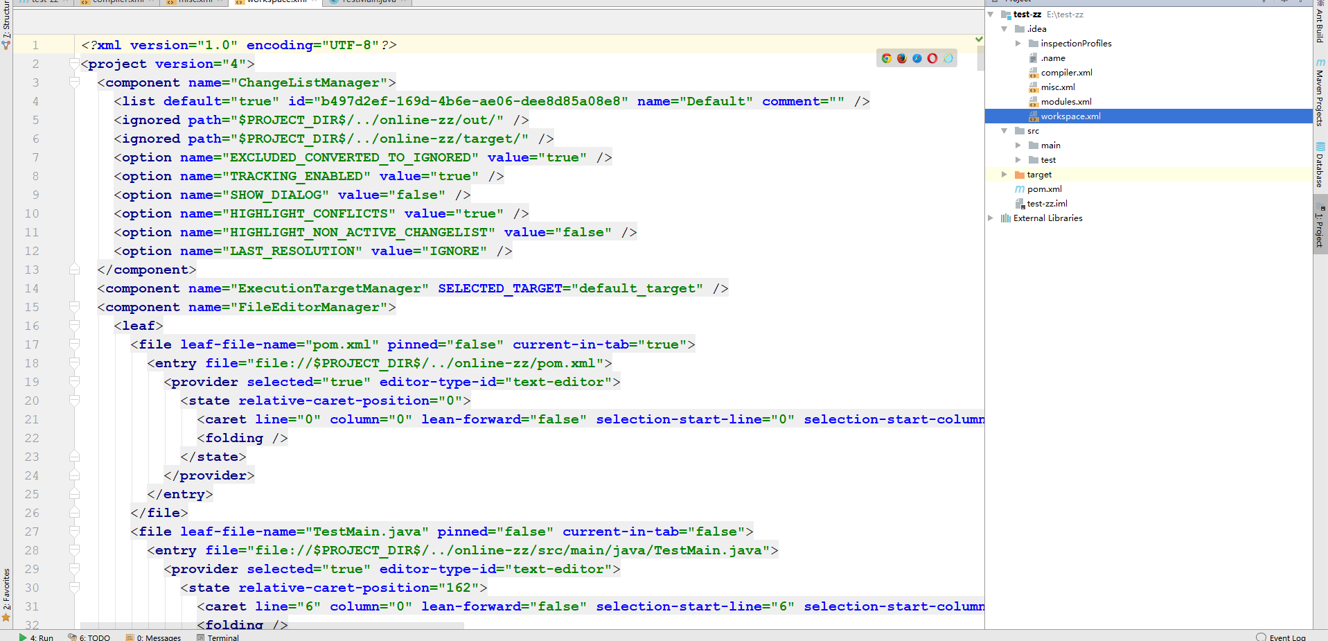Click the test-zz project module icon
The image size is (1328, 641).
1005,15
